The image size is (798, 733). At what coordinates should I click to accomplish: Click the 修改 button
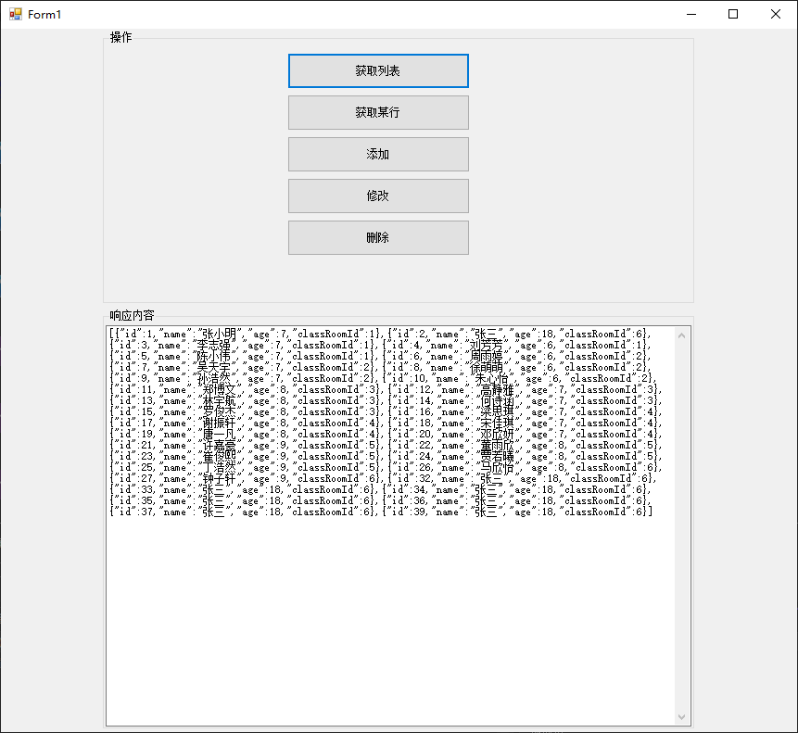378,196
